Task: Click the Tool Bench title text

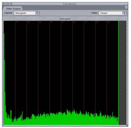Action: (x=69, y=4)
